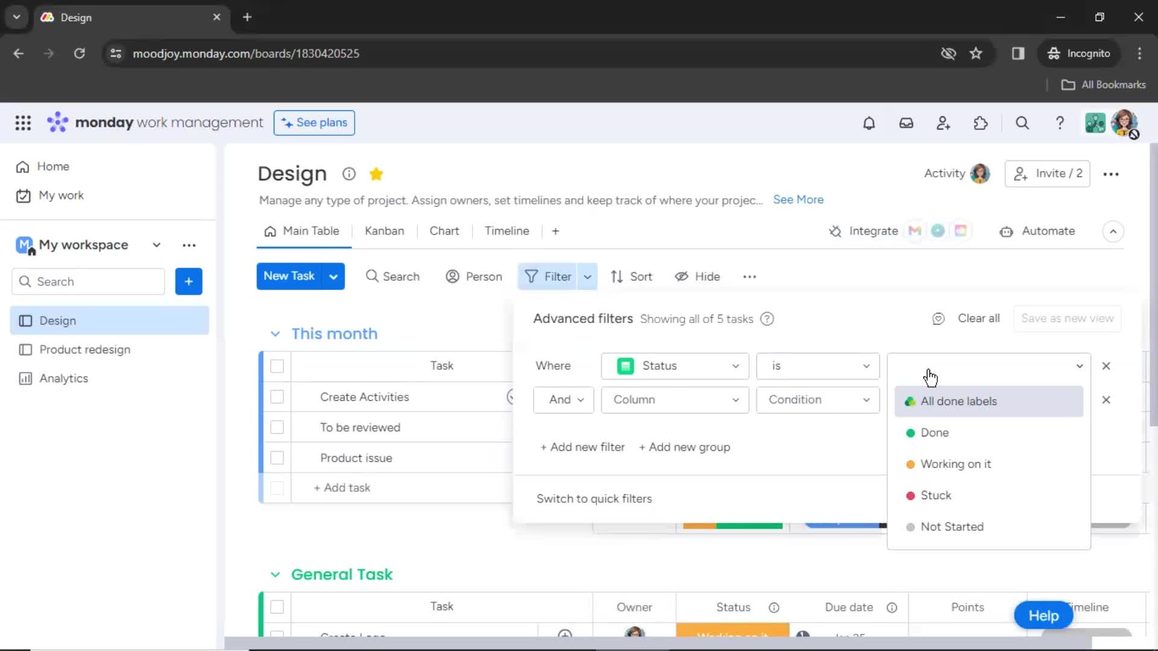Switch to the Timeline tab

(507, 231)
